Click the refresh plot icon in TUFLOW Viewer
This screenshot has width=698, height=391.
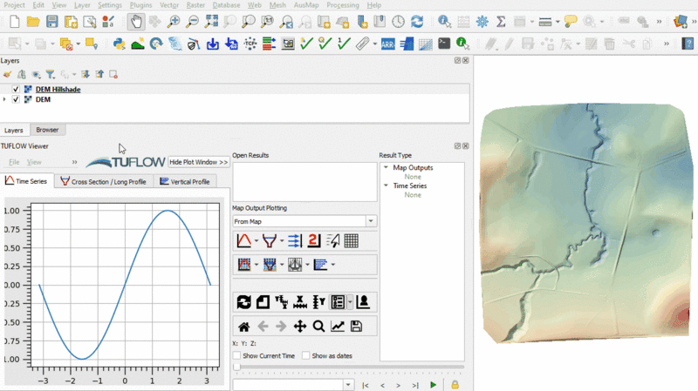coord(244,302)
